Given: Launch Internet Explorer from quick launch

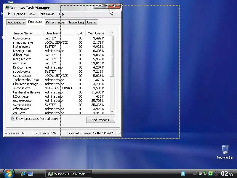Looking at the screenshot, I should pos(23,174).
